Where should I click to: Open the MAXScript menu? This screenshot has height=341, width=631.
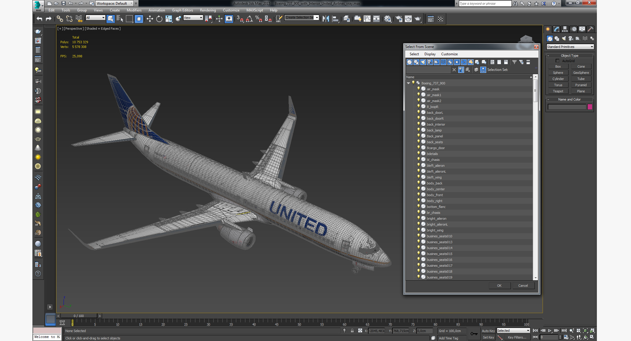255,10
